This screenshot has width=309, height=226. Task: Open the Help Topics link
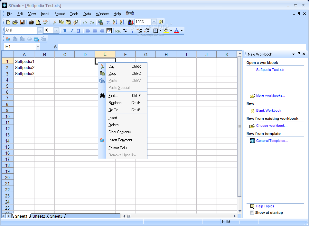pos(265,206)
